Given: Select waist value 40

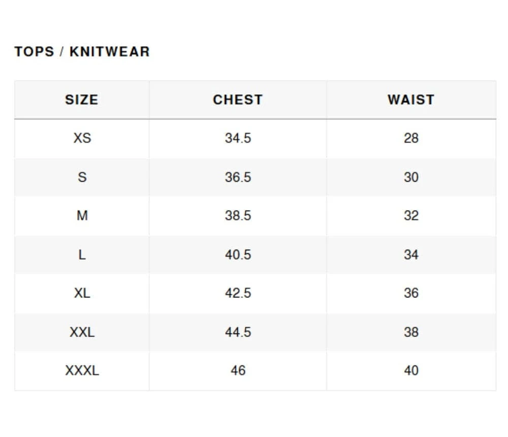Looking at the screenshot, I should click(x=411, y=371).
